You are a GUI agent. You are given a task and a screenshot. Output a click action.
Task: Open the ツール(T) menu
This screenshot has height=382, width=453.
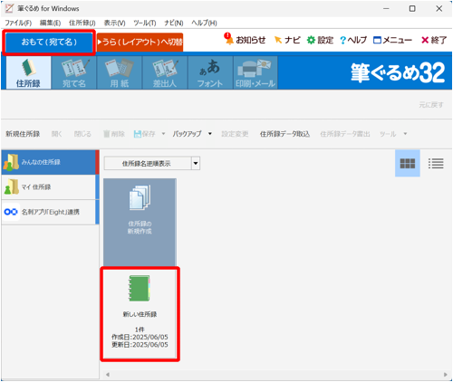pyautogui.click(x=145, y=23)
